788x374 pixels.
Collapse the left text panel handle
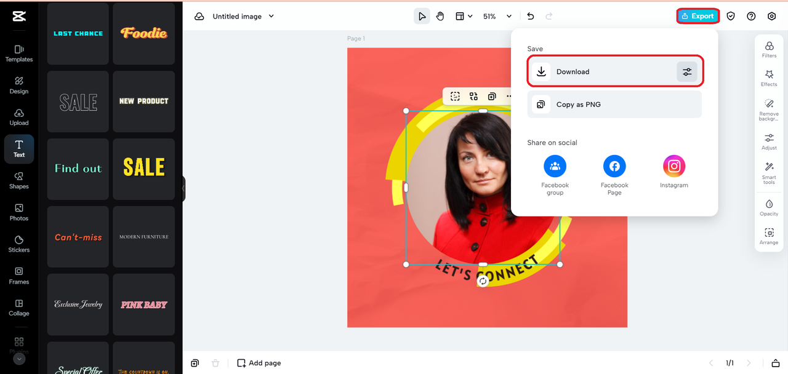click(x=183, y=189)
